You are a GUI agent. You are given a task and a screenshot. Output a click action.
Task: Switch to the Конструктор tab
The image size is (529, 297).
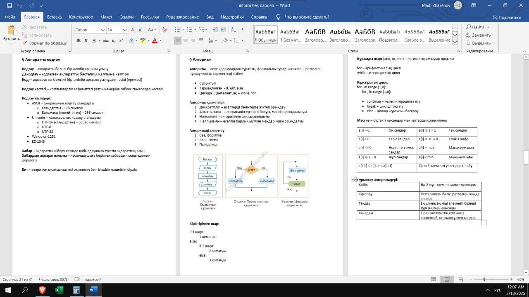81,17
